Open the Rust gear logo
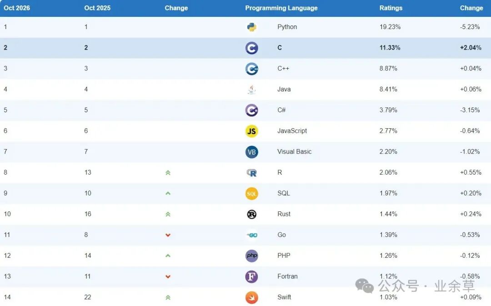The image size is (491, 306). (251, 214)
